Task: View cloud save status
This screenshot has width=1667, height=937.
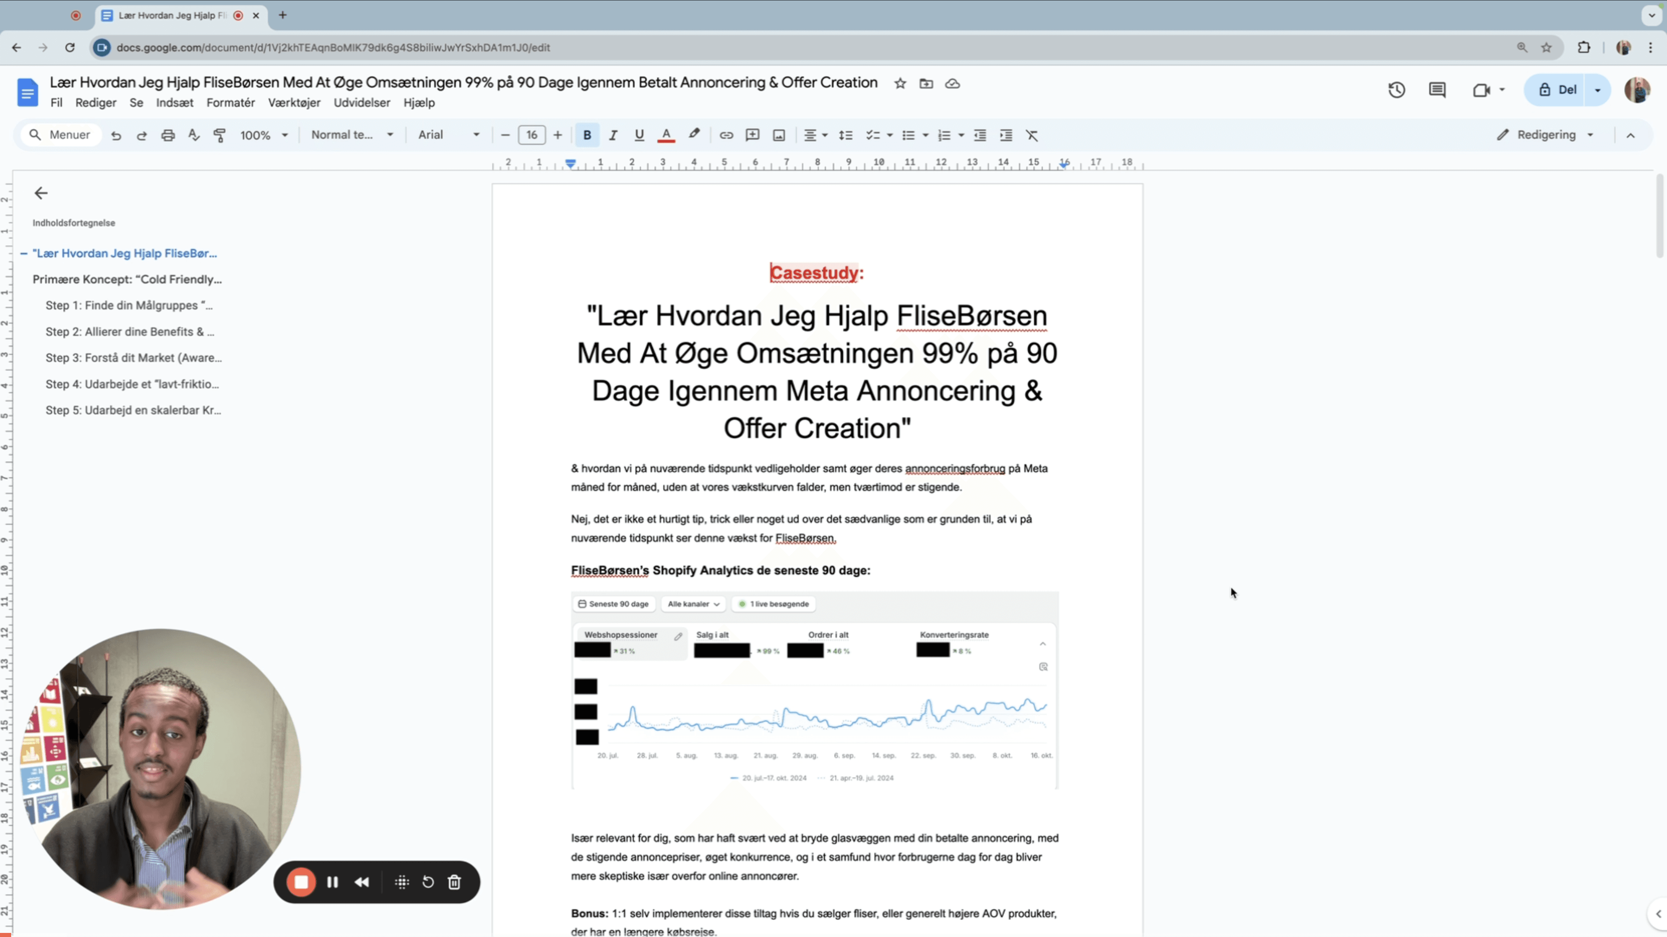Action: pos(953,83)
